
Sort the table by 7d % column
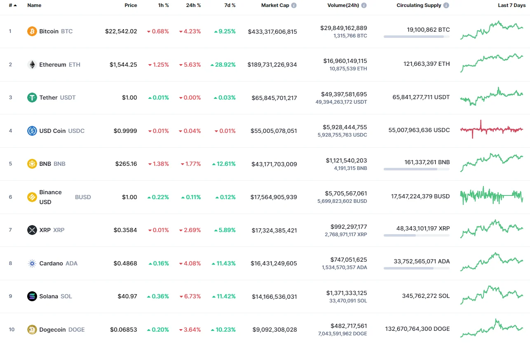pos(230,5)
